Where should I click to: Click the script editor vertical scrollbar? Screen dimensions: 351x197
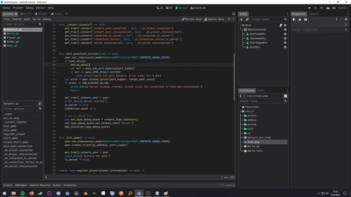[x=234, y=77]
